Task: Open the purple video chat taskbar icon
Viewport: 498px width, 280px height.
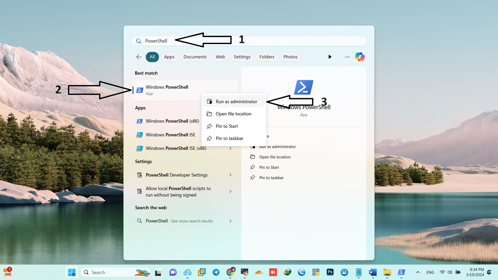Action: [x=173, y=273]
